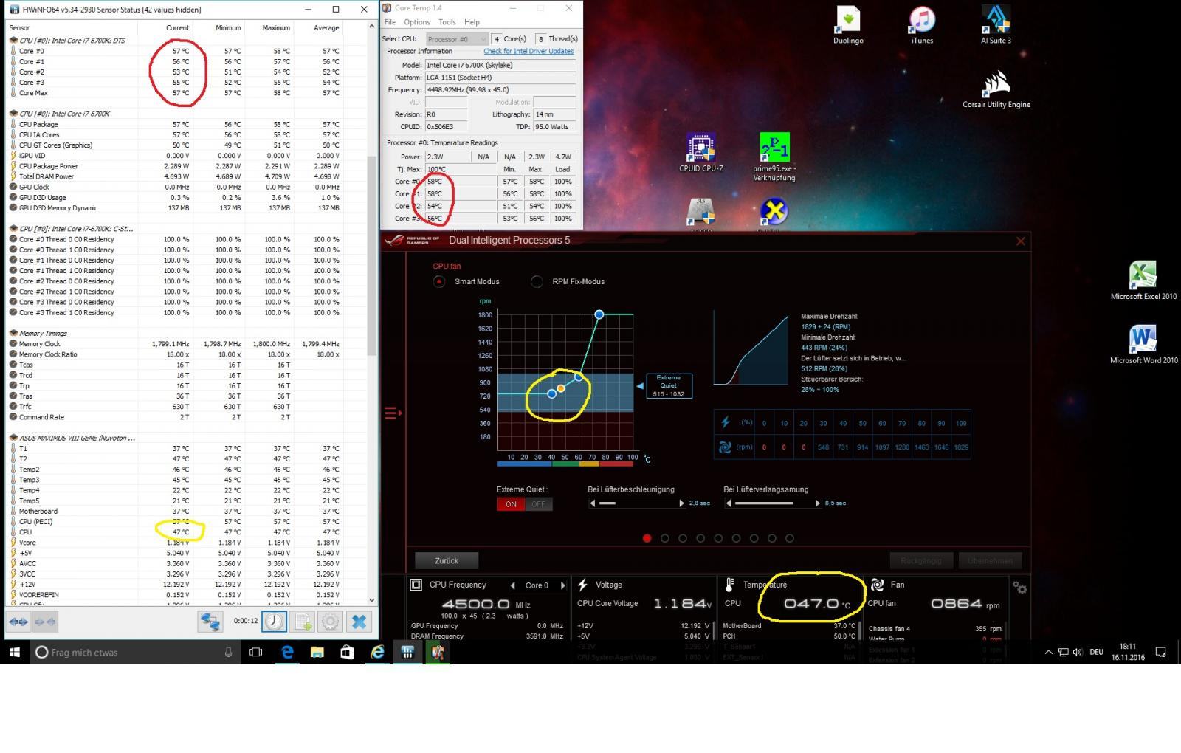Close Dual Intelligent Processors 5 panel
Screen dimensions: 1181x753
pos(1021,241)
